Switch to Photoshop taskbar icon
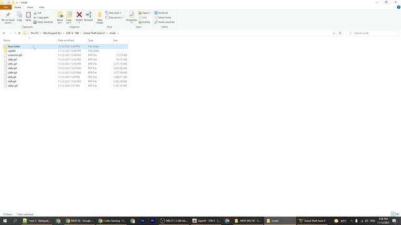This screenshot has height=225, width=401. [x=142, y=221]
